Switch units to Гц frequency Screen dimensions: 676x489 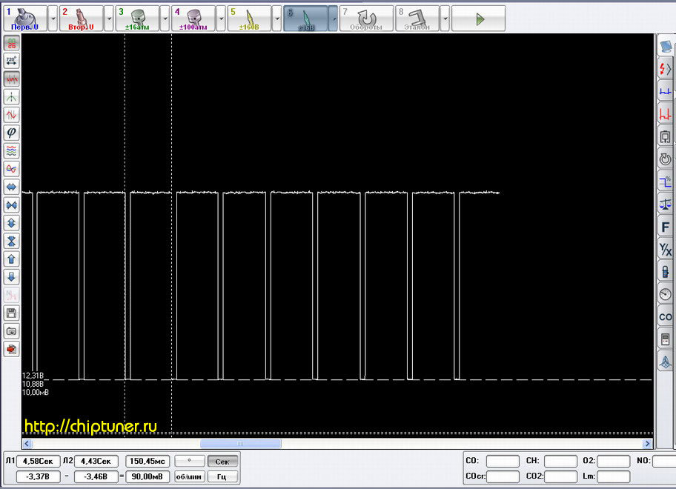click(x=222, y=476)
